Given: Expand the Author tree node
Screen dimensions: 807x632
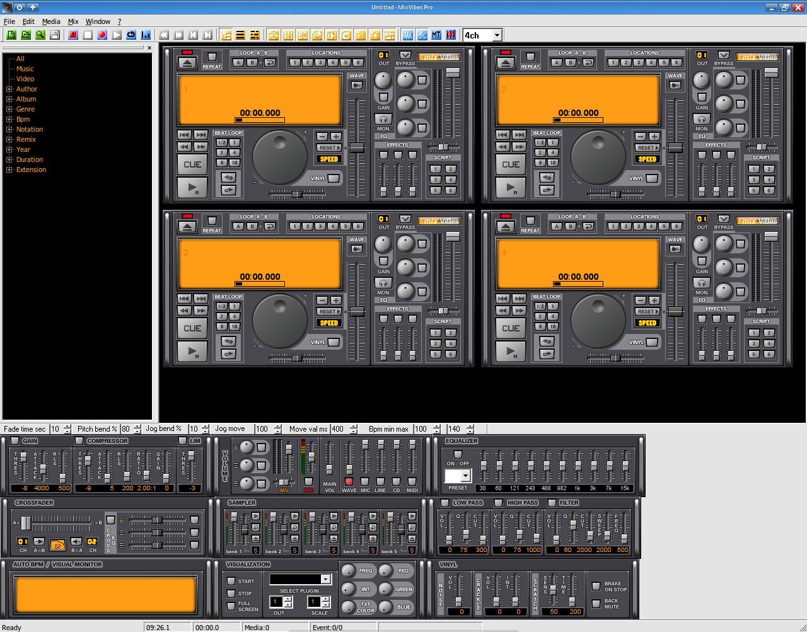Looking at the screenshot, I should pyautogui.click(x=9, y=89).
